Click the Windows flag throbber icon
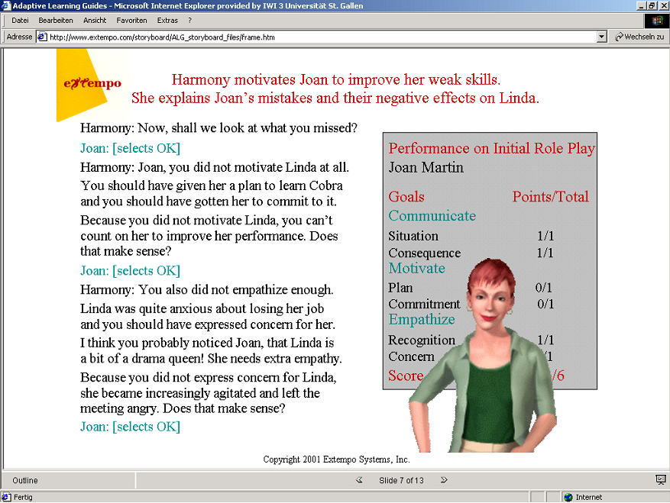The width and height of the screenshot is (670, 503). pos(657,21)
